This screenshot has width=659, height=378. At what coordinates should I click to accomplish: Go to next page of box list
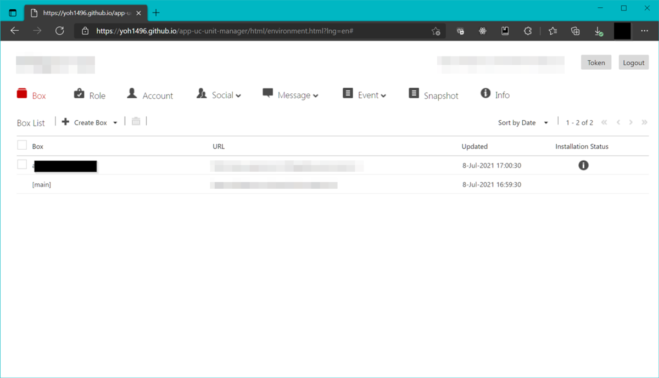631,122
